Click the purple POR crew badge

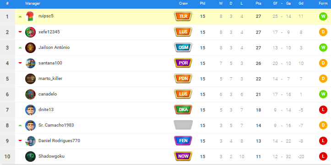(x=183, y=63)
